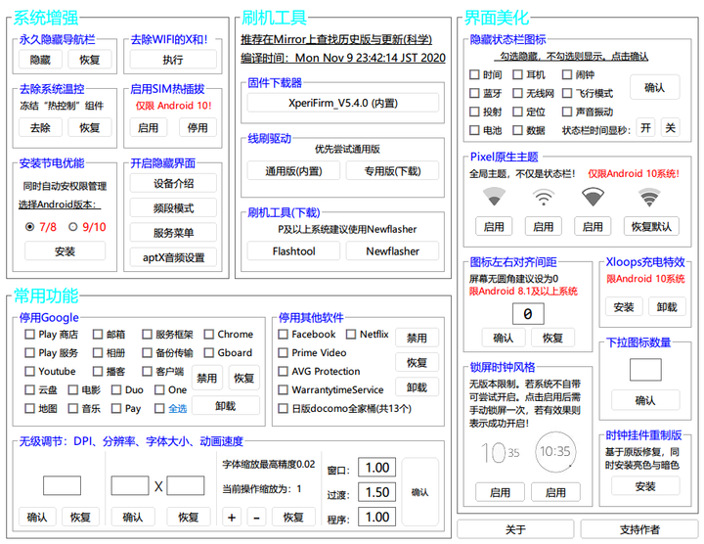Check the Chrome checkbox
This screenshot has width=704, height=544.
point(208,335)
